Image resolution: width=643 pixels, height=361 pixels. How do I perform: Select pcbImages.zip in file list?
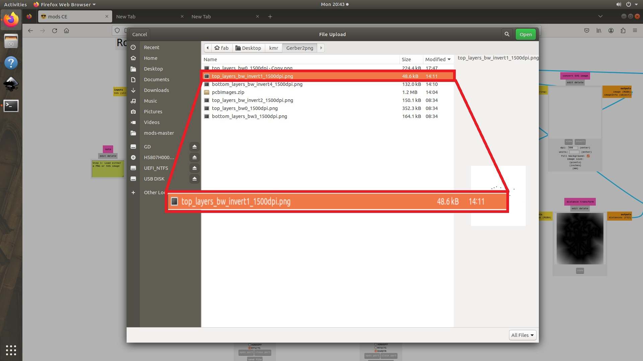(228, 92)
